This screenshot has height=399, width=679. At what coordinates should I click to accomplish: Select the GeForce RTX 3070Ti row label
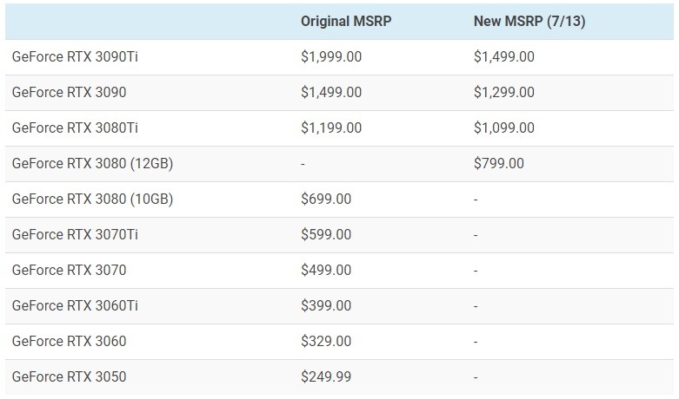tap(75, 234)
